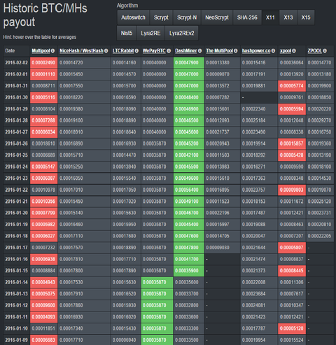Click red Multipool value 0.00002490

point(43,63)
